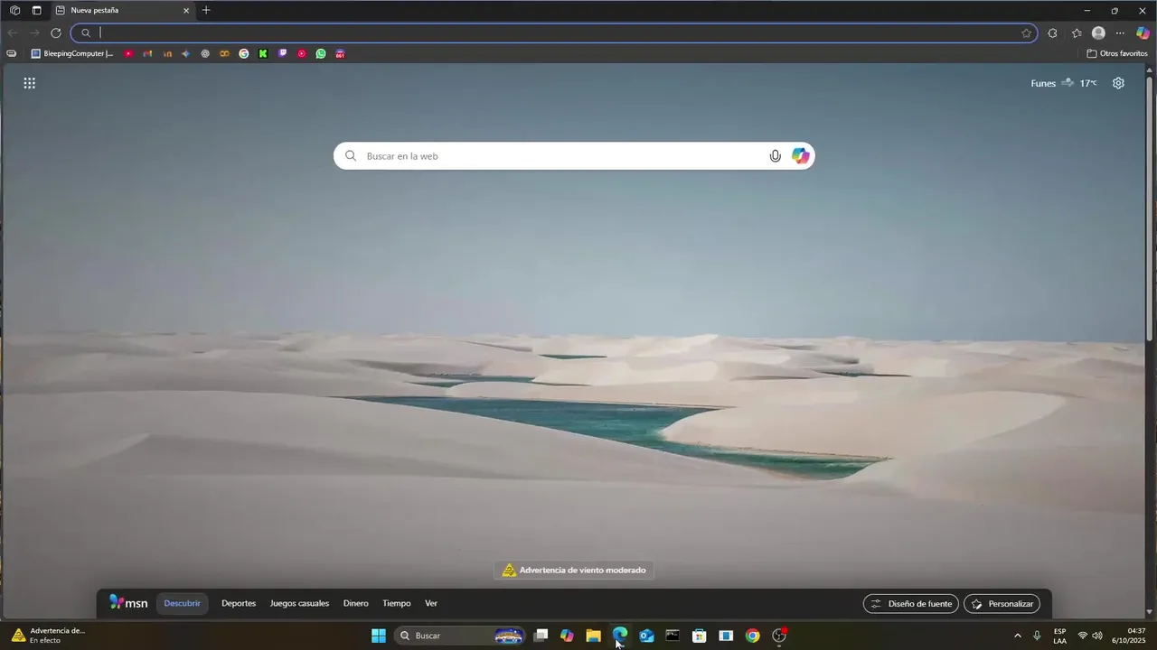Click the tray microphone icon
This screenshot has height=650, width=1157.
pyautogui.click(x=1037, y=636)
